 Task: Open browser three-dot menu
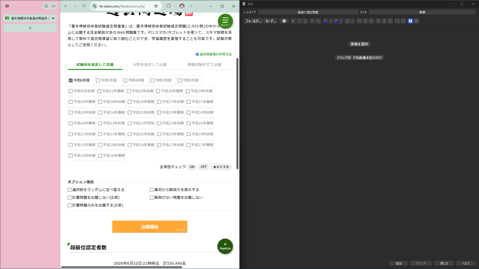coord(190,6)
